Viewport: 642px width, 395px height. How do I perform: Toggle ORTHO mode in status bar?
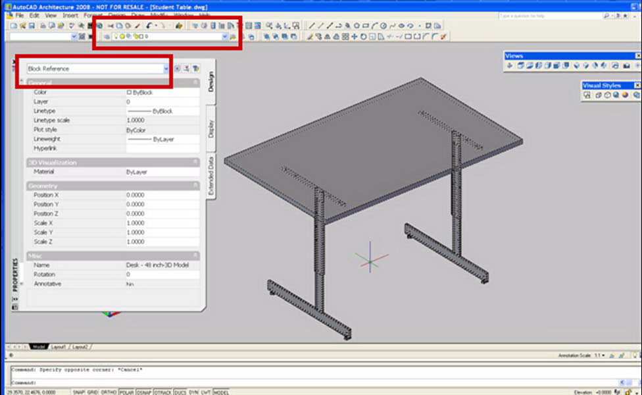(x=109, y=392)
